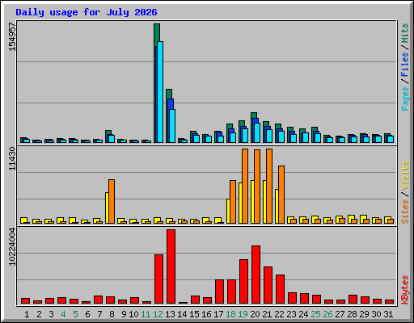The width and height of the screenshot is (414, 323).
Task: Select the green day 4 label
Action: point(63,314)
